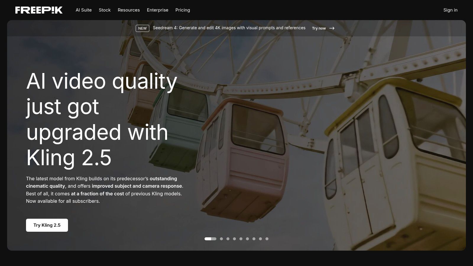Click the Sign in link

coord(450,10)
